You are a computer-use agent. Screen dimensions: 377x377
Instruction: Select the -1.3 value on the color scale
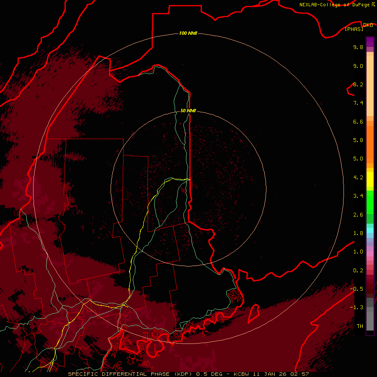coord(356,307)
